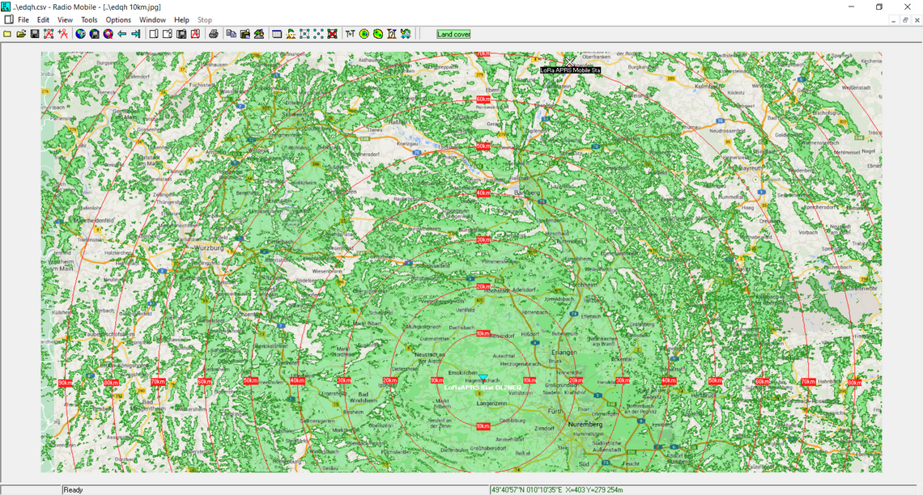Click the 80km label at far right
The width and height of the screenshot is (923, 495).
[x=855, y=383]
